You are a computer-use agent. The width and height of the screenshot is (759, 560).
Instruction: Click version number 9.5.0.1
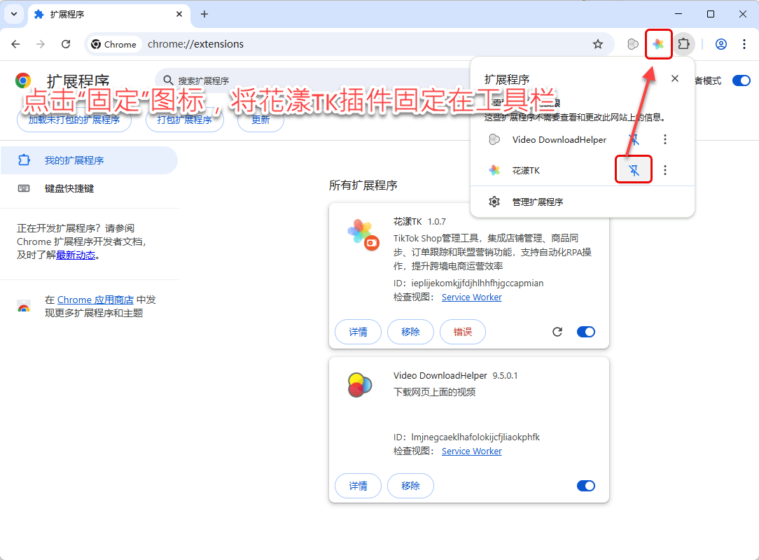click(x=505, y=376)
